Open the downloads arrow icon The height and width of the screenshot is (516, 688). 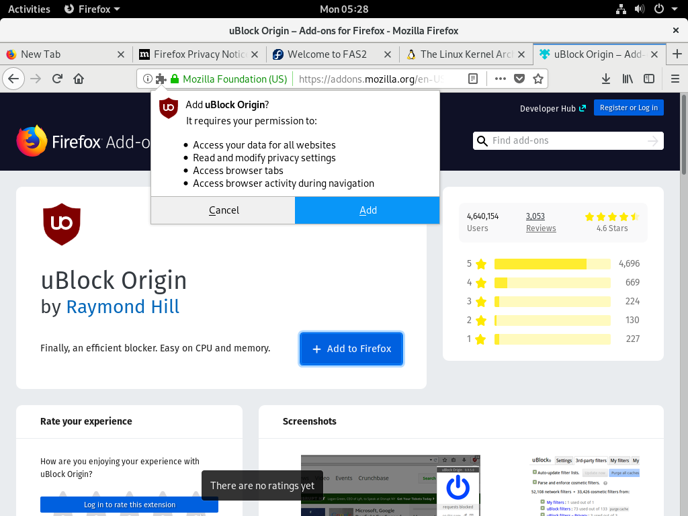click(606, 79)
